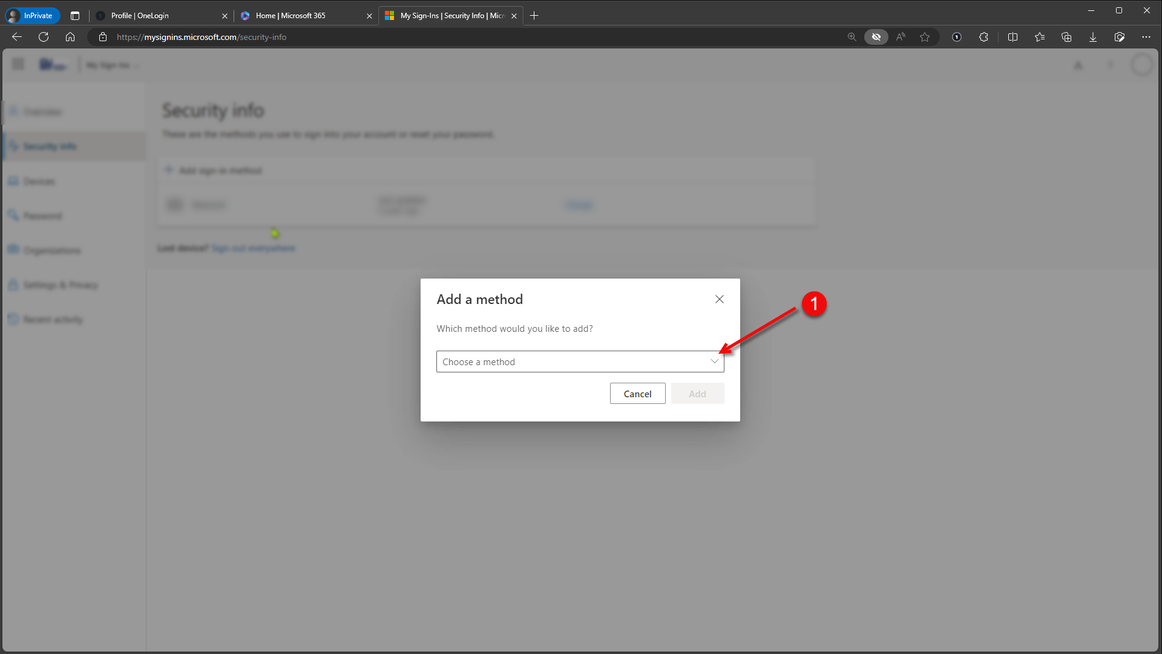
Task: Open the Downloads arrow icon
Action: [x=1093, y=37]
